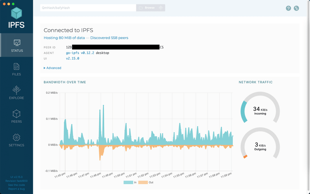This screenshot has height=194, width=310.
Task: Click the help question mark icon
Action: tap(288, 8)
